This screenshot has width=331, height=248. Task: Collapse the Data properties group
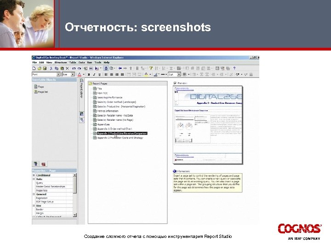pos(34,179)
